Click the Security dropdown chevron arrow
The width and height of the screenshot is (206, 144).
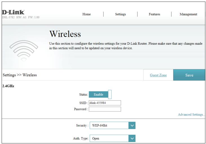click(132, 125)
